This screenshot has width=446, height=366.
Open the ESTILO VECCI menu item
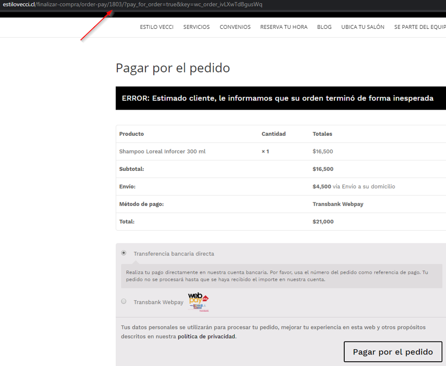click(157, 27)
